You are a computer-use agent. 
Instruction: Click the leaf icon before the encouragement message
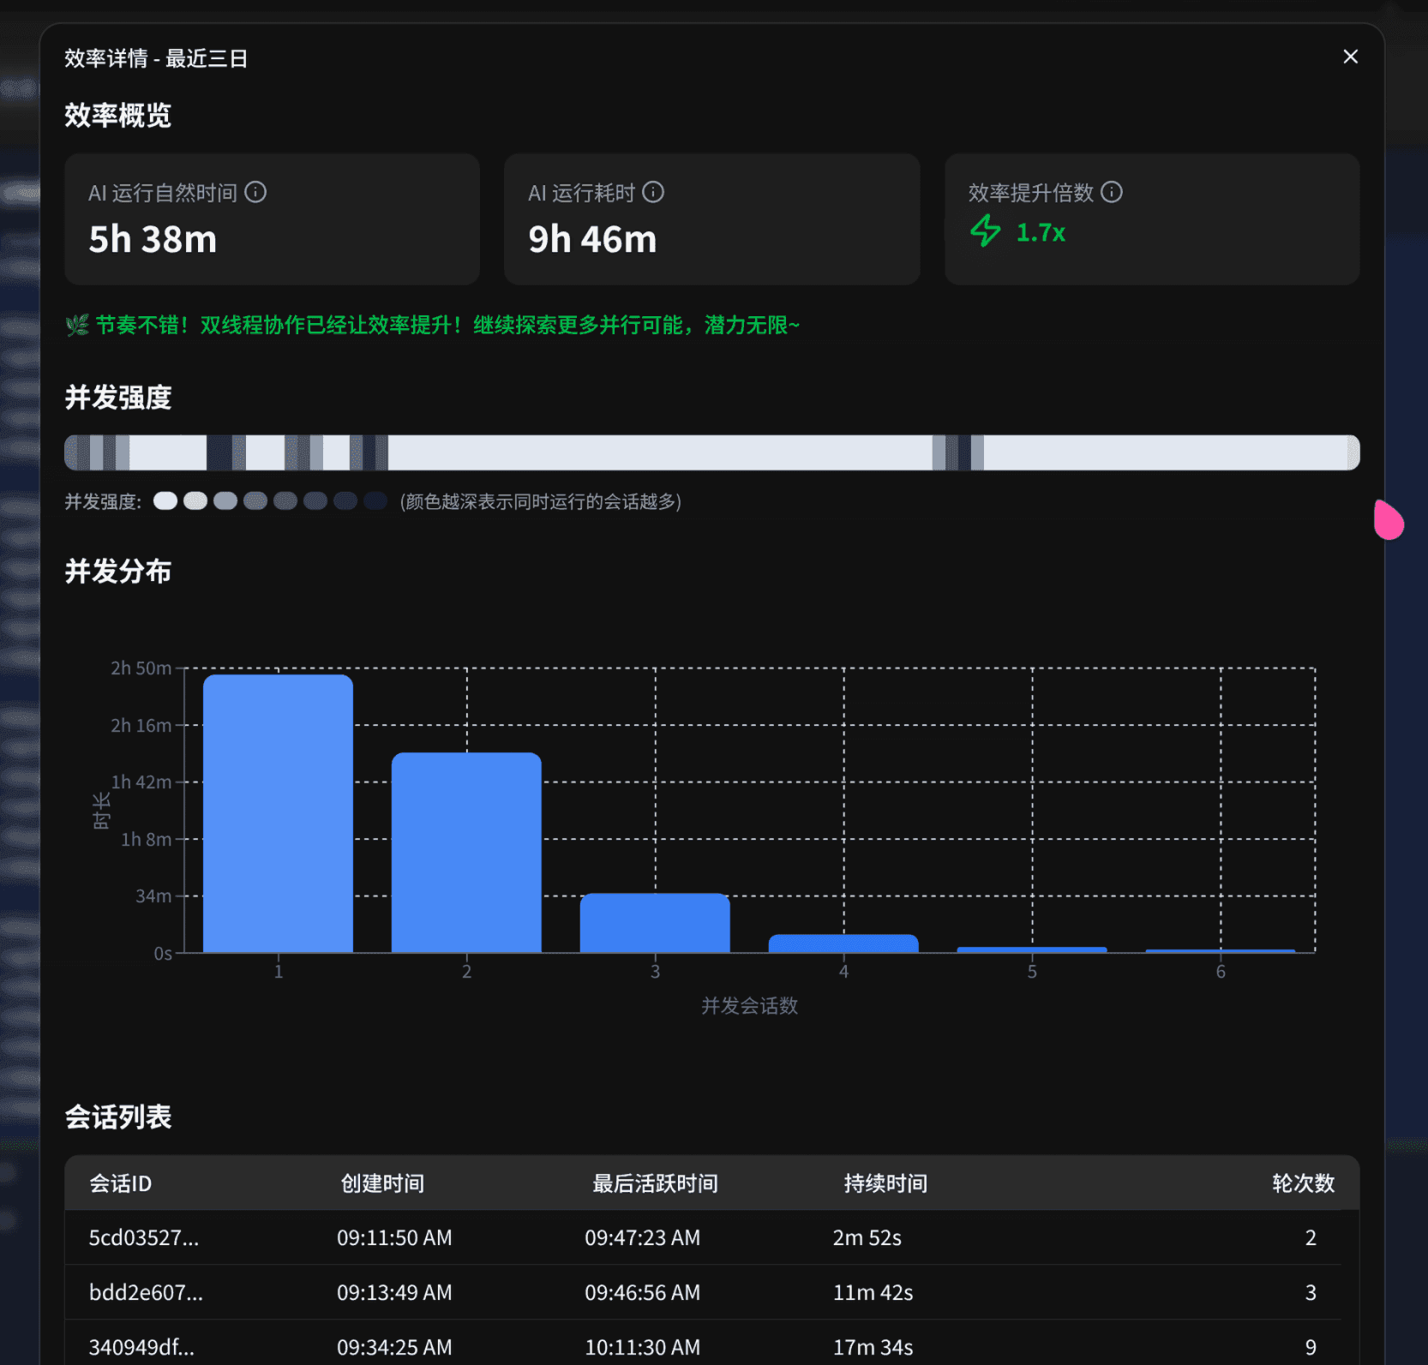[76, 325]
